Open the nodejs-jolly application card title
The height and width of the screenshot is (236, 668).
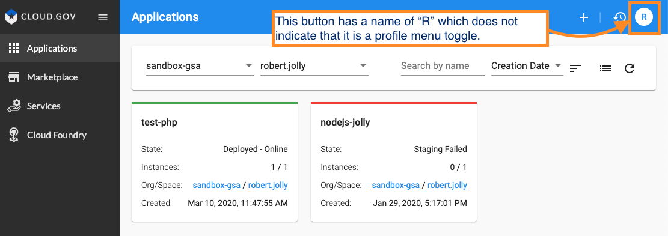[x=345, y=123]
